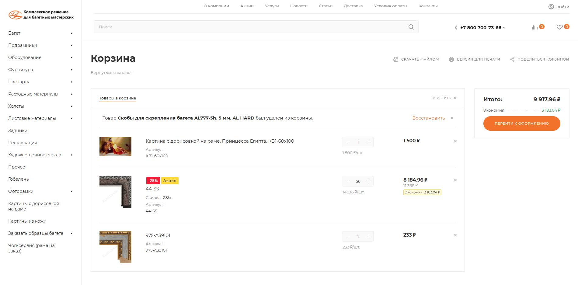578x285 pixels.
Task: Open Контакты menu item
Action: 428,6
